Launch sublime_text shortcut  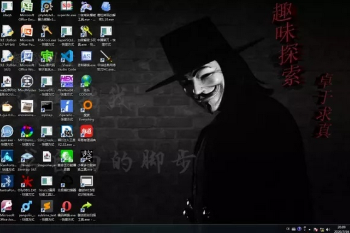(46, 211)
